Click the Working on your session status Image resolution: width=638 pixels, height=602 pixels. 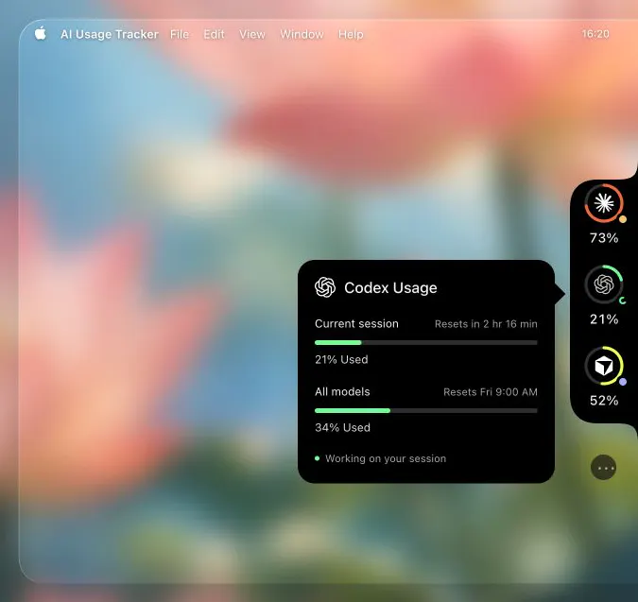coord(386,458)
